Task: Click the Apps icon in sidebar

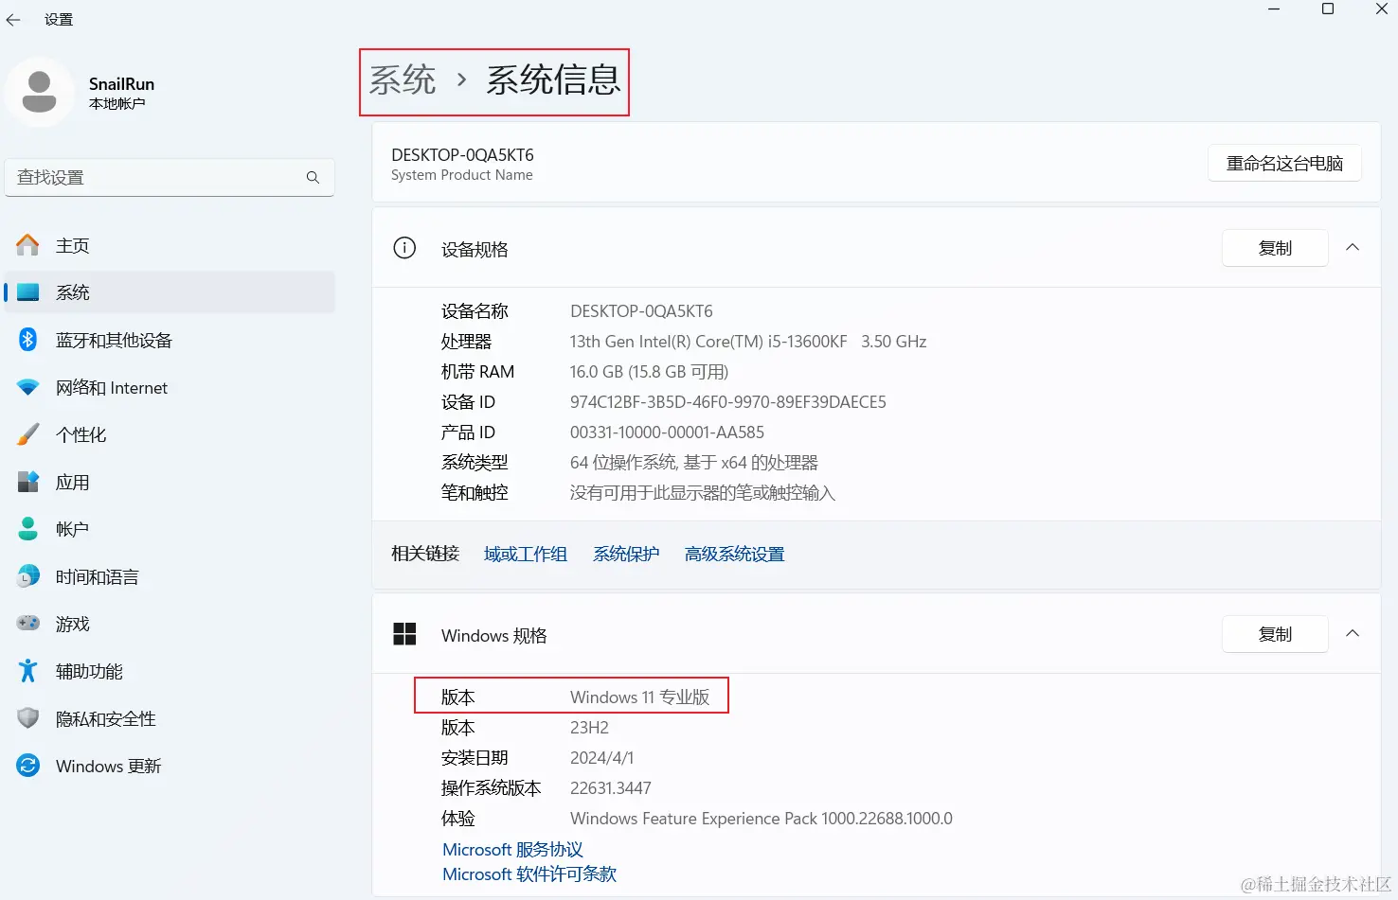Action: click(x=28, y=482)
